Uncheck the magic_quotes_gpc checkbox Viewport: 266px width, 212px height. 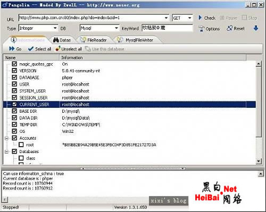[x=14, y=64]
